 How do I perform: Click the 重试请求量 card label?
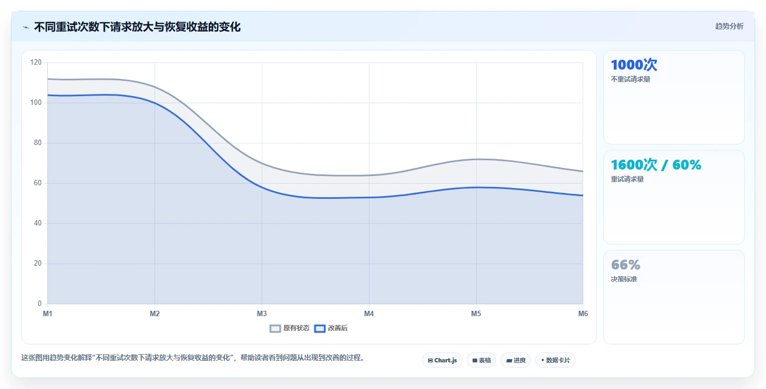tap(627, 179)
